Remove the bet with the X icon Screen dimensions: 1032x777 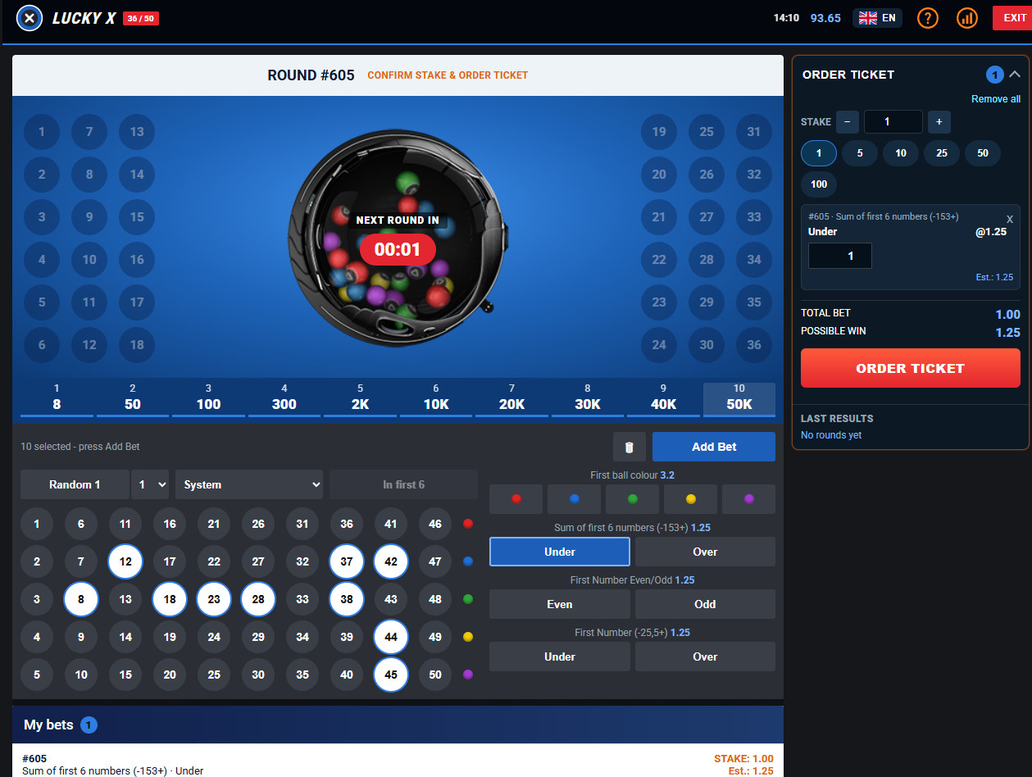(x=1010, y=220)
